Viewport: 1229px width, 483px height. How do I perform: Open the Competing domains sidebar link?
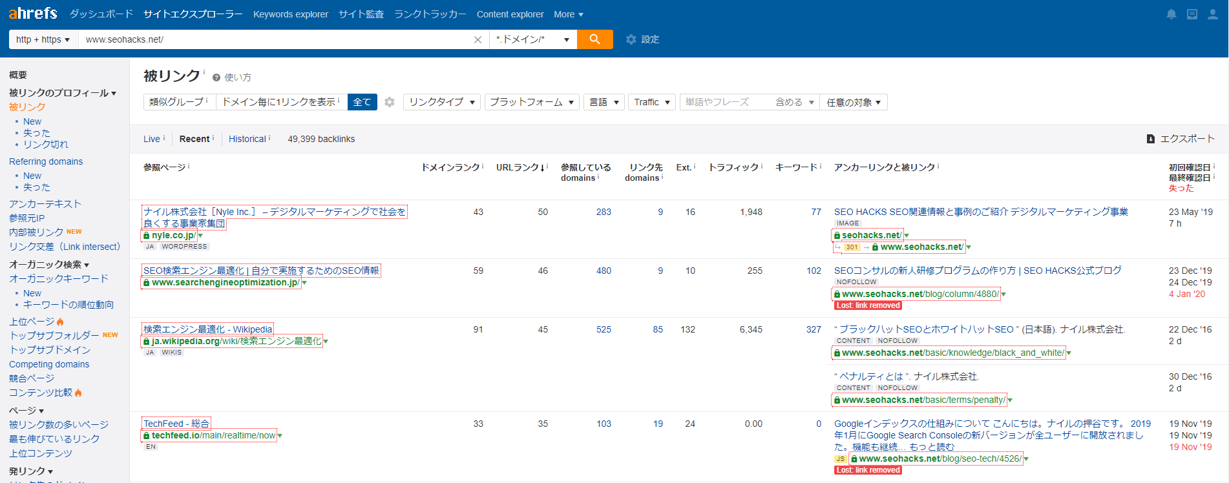coord(49,364)
